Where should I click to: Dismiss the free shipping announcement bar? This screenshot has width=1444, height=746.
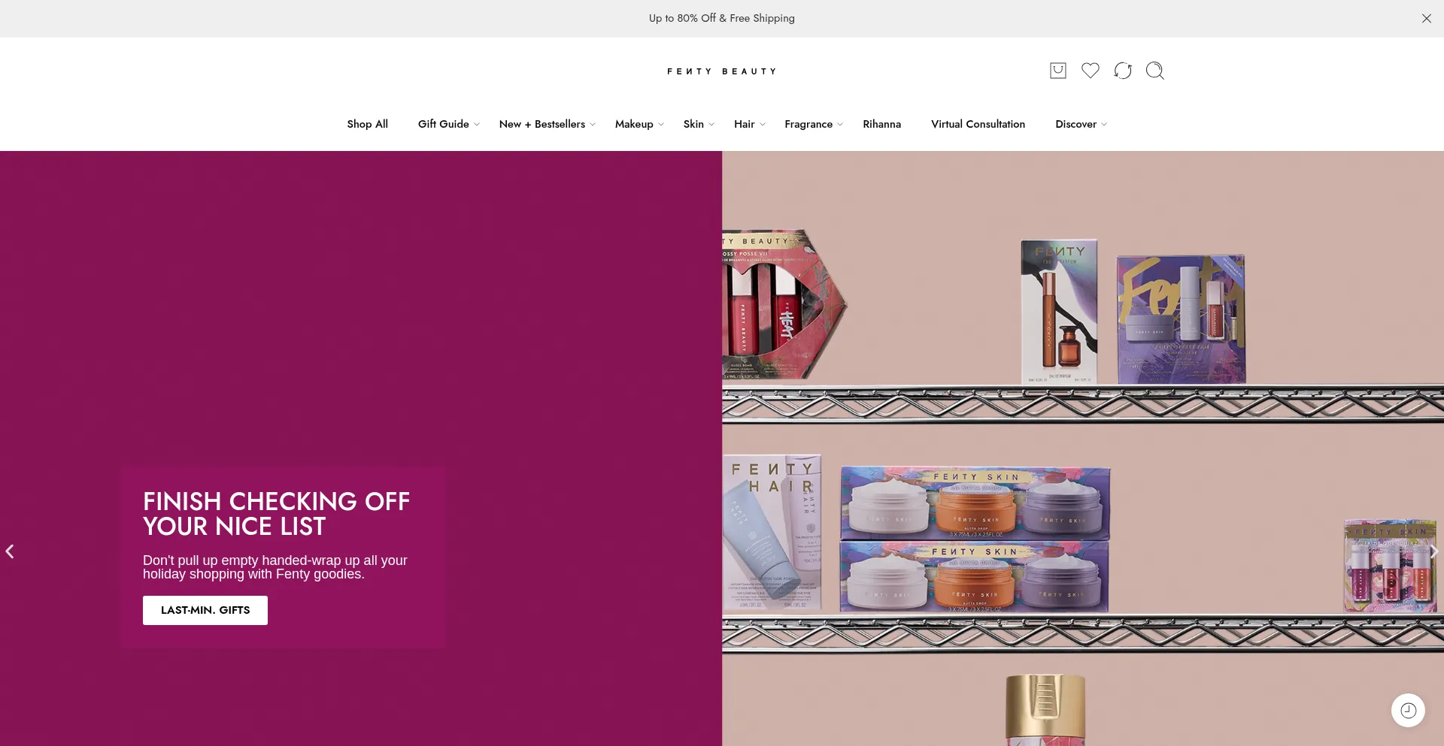point(1426,18)
